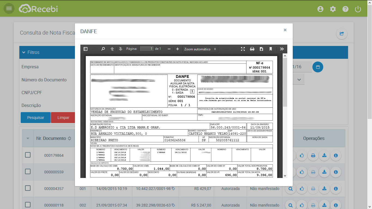Click the PDF page number field
Viewport: 372px width, 209px height.
pyautogui.click(x=147, y=49)
